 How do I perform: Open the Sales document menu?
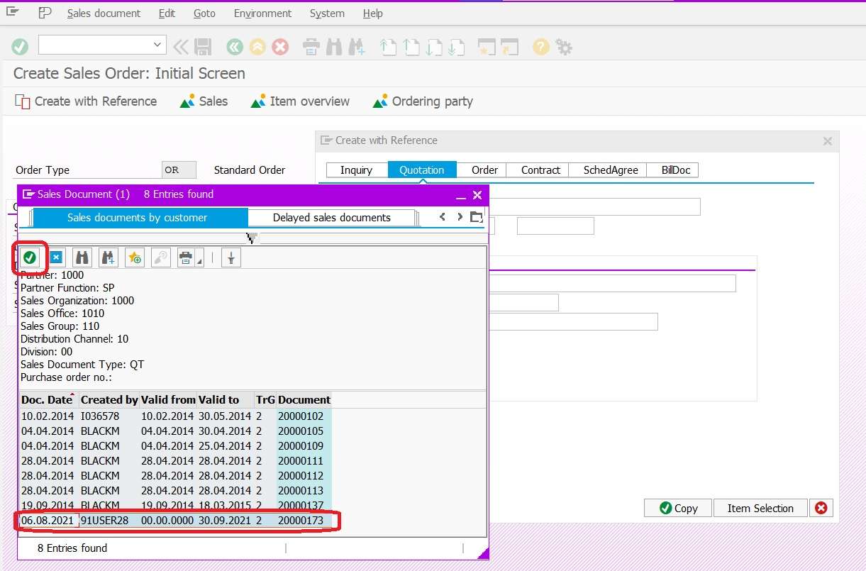[x=103, y=13]
